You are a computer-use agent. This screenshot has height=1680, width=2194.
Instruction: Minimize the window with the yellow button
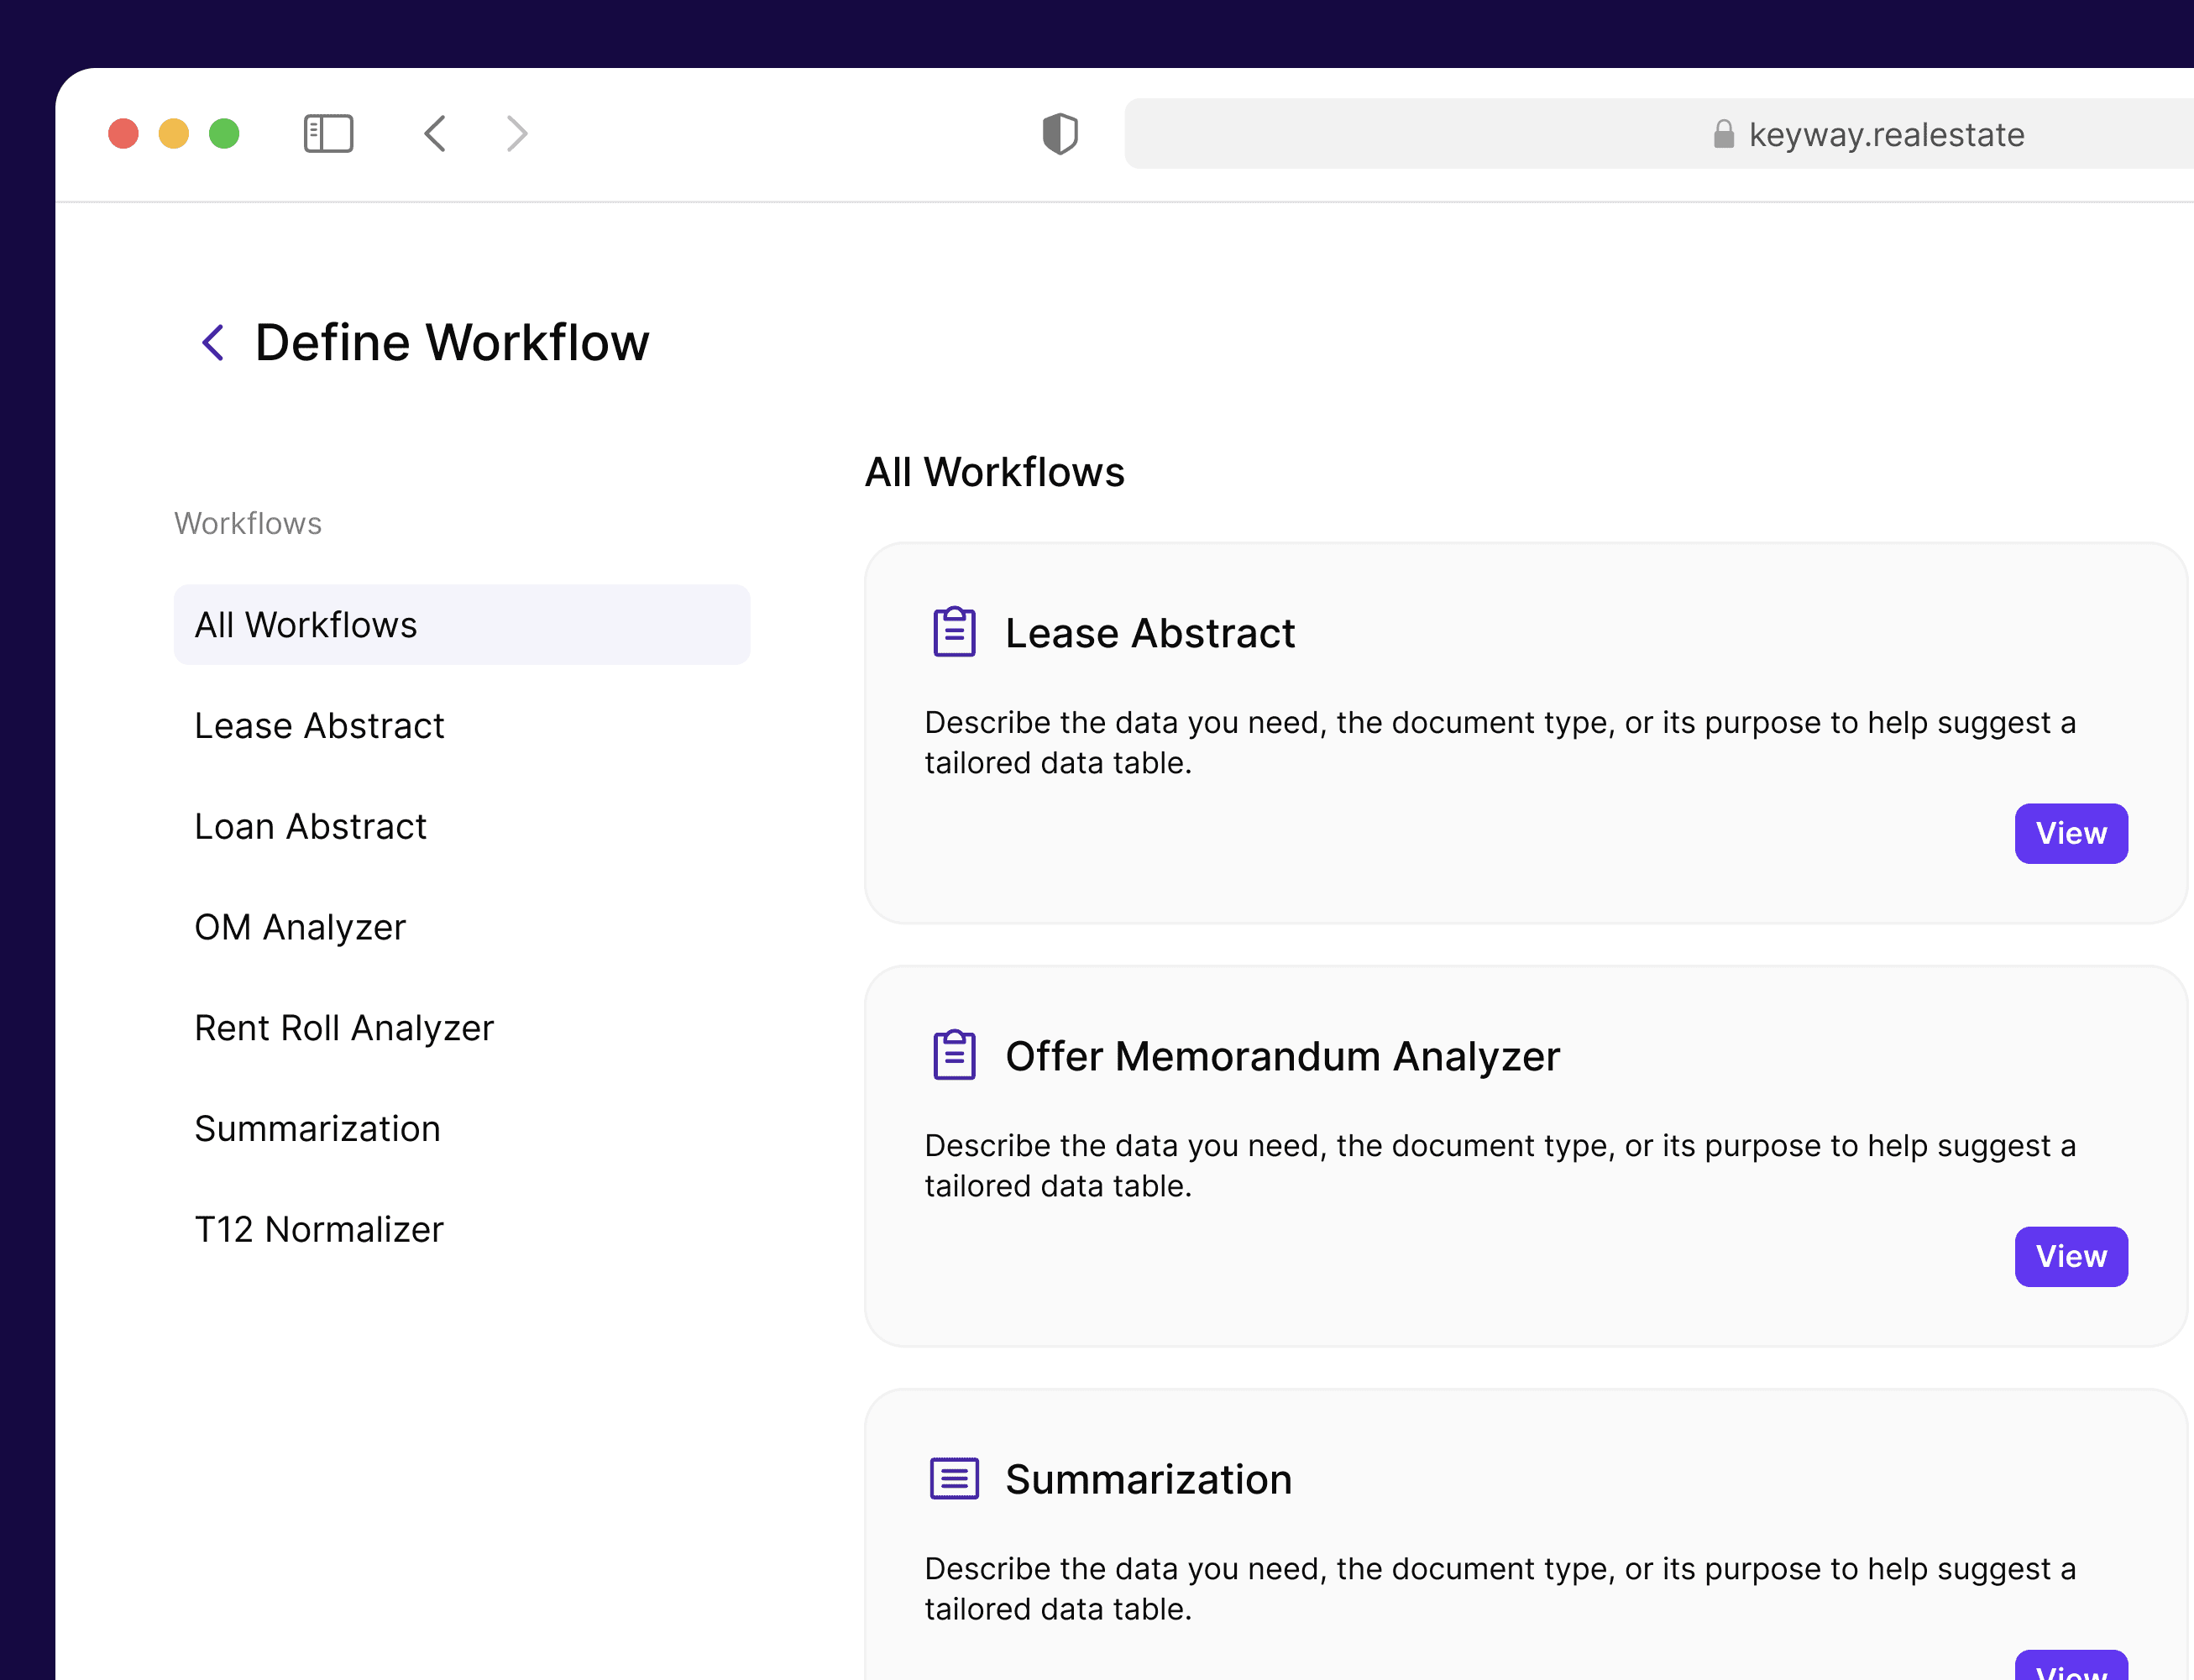pos(174,133)
